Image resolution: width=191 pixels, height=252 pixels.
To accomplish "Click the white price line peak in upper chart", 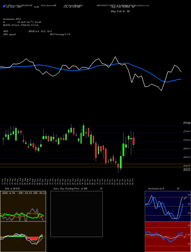I will [x=115, y=57].
